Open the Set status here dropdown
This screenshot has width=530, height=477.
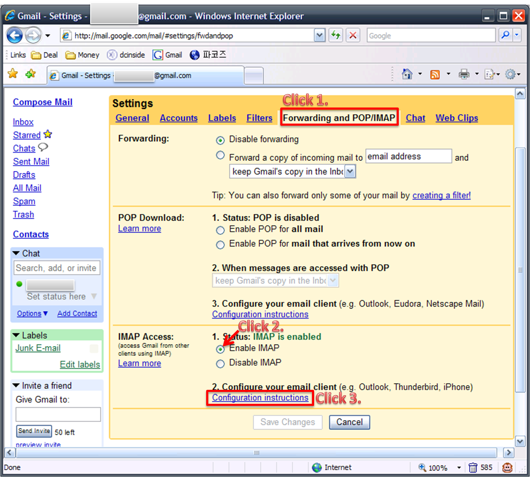click(x=94, y=296)
